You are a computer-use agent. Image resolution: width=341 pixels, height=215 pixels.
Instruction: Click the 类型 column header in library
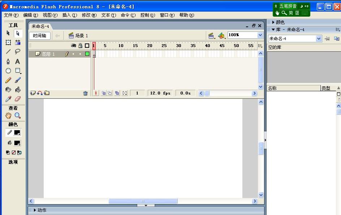328,88
